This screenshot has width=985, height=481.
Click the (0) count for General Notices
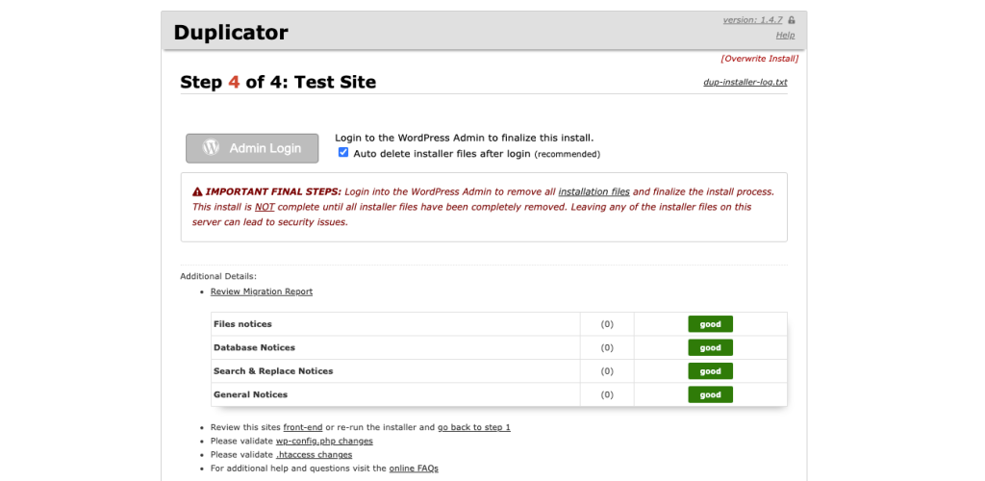click(607, 394)
